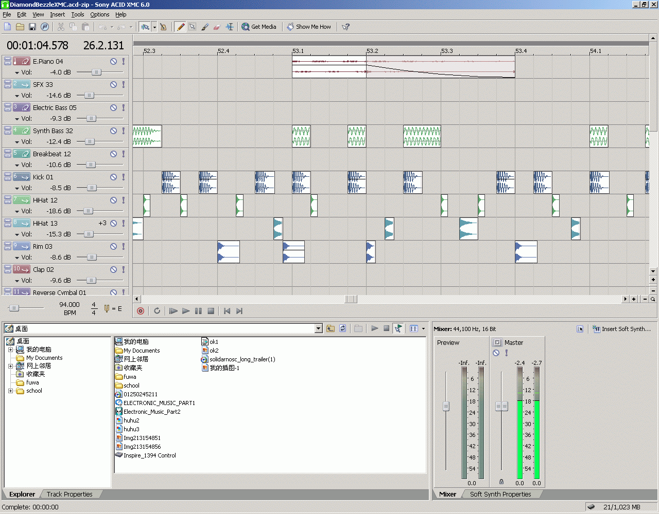This screenshot has width=659, height=514.
Task: Click Play From Start in transport
Action: click(x=174, y=311)
